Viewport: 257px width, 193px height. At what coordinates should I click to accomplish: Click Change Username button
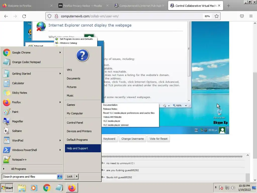point(133,139)
